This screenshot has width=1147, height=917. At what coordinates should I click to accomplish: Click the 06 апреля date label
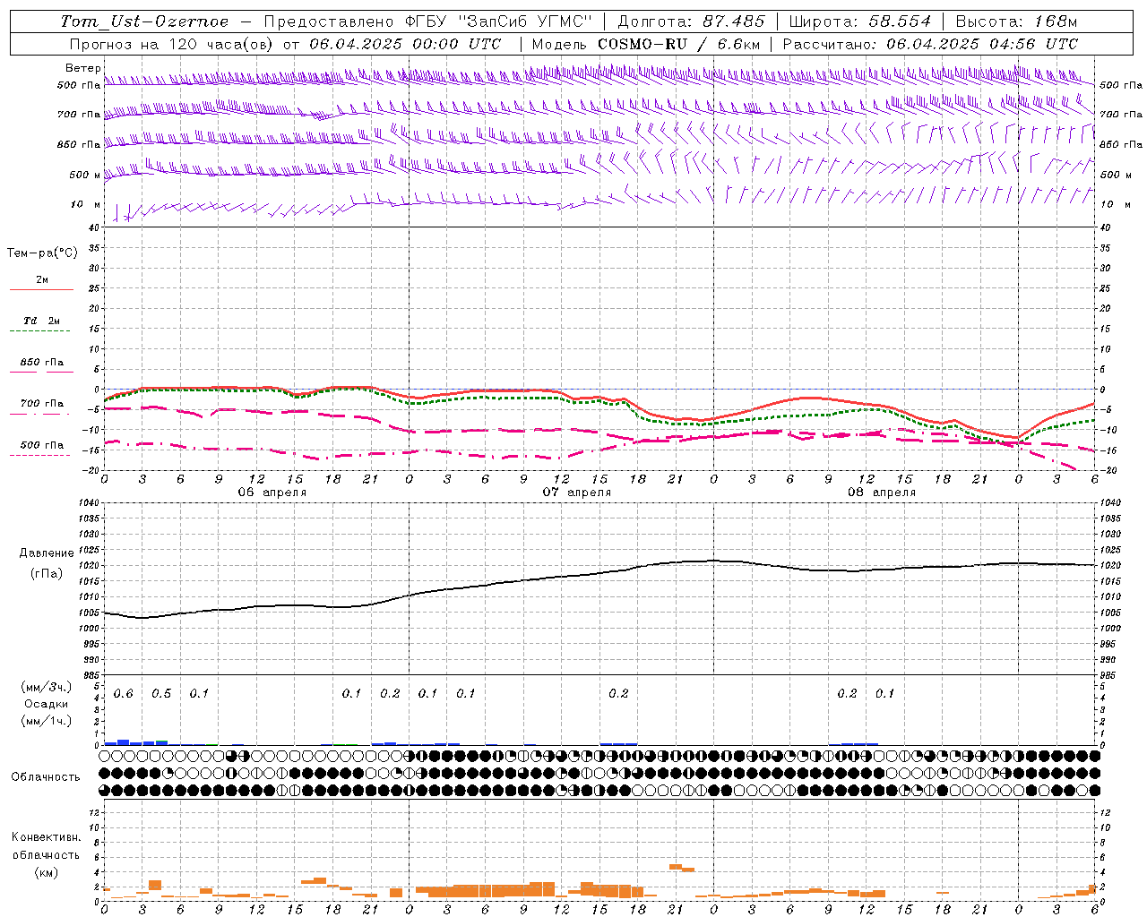coord(272,493)
